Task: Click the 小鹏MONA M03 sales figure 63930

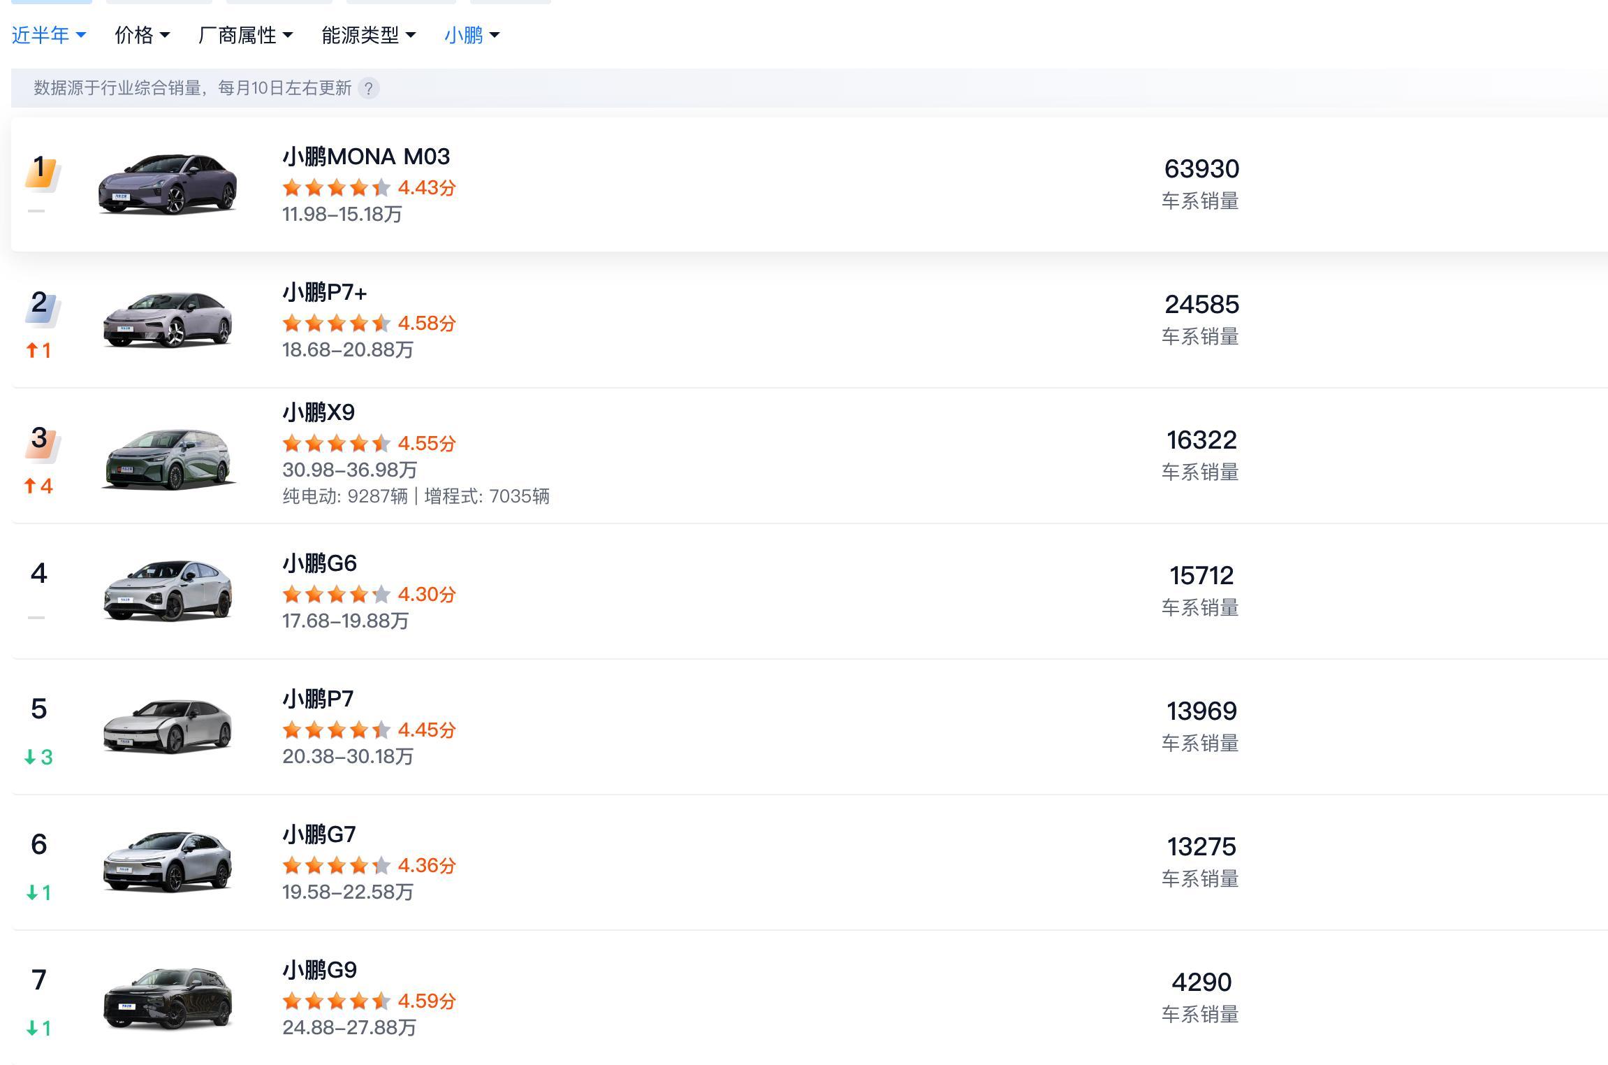Action: click(1201, 169)
